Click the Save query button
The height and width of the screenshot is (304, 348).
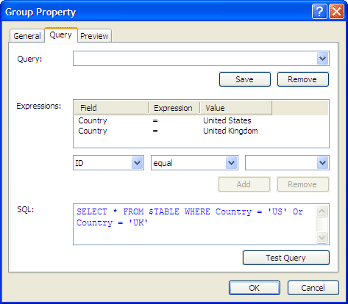pos(245,79)
